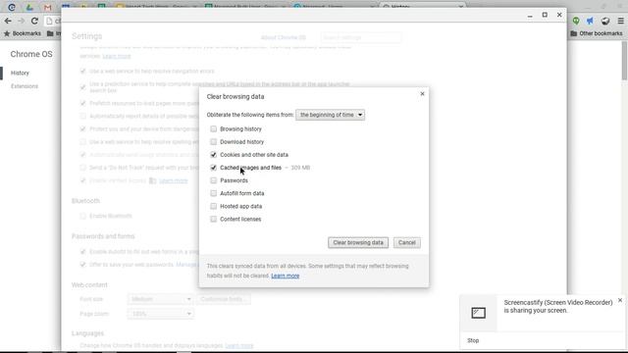Select History in the Chrome OS sidebar
The image size is (628, 353).
click(x=20, y=73)
